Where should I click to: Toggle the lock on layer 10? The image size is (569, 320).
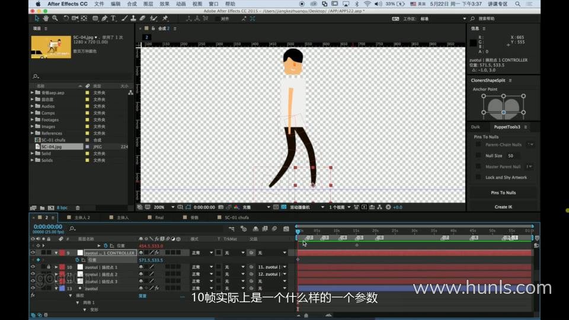[x=49, y=267]
